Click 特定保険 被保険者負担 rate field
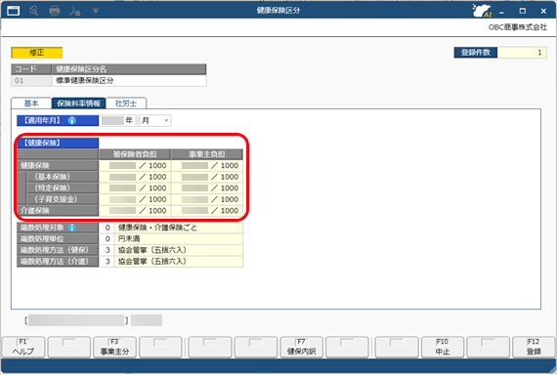 tap(135, 188)
